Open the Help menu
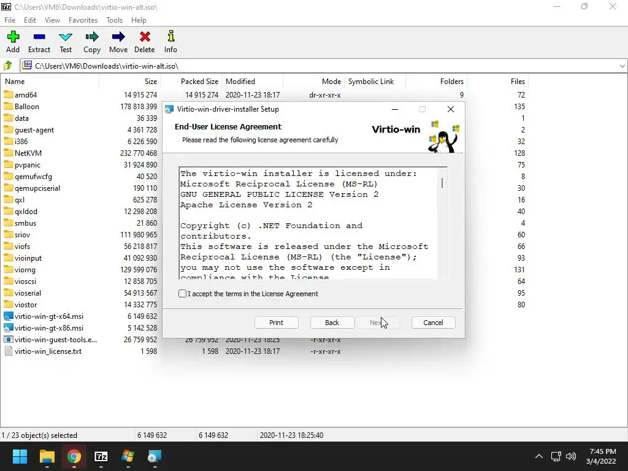 click(x=139, y=20)
